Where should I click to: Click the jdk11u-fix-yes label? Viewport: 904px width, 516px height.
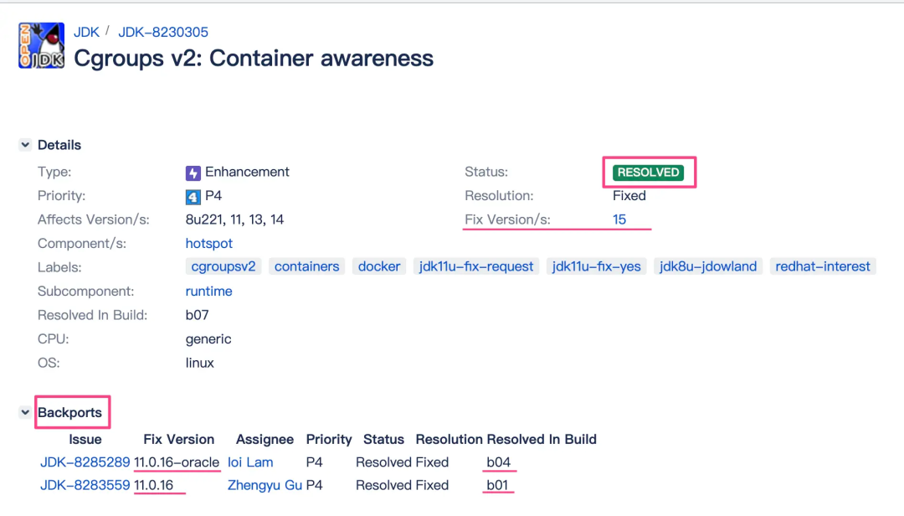point(597,266)
